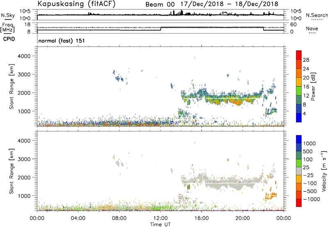Click the '16:00' time axis tick label
Screen dimensions: 328x227
point(201,218)
